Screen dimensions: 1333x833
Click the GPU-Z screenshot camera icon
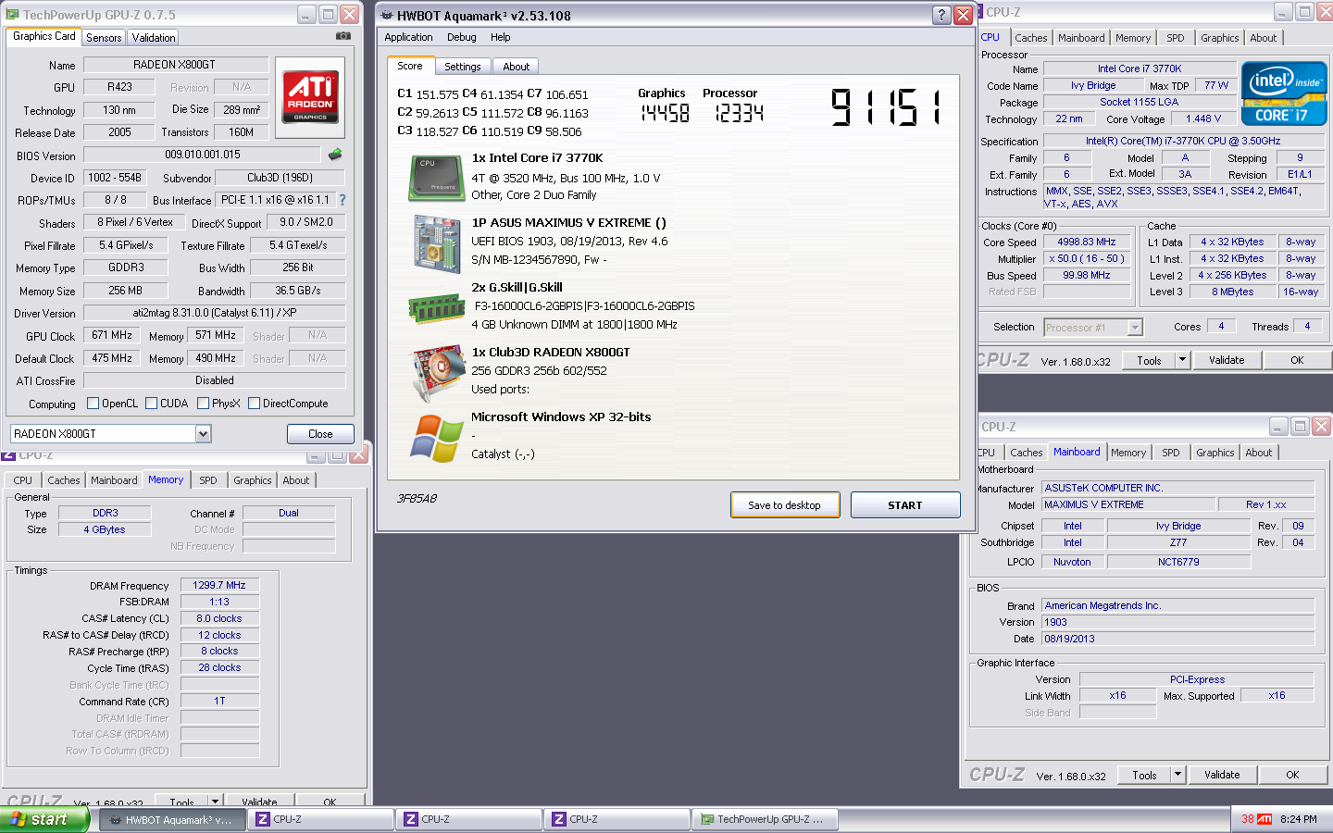pyautogui.click(x=343, y=36)
